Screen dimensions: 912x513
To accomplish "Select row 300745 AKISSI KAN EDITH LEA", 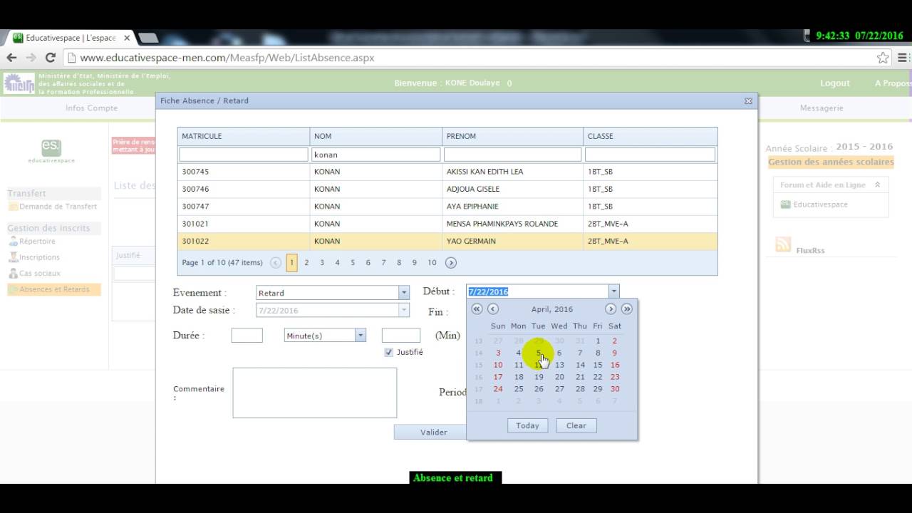I will 447,172.
